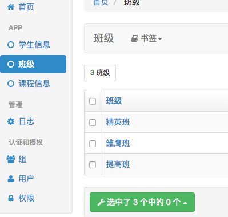Click the home icon beside 首页
Screen dimensions: 228x217
tap(11, 7)
